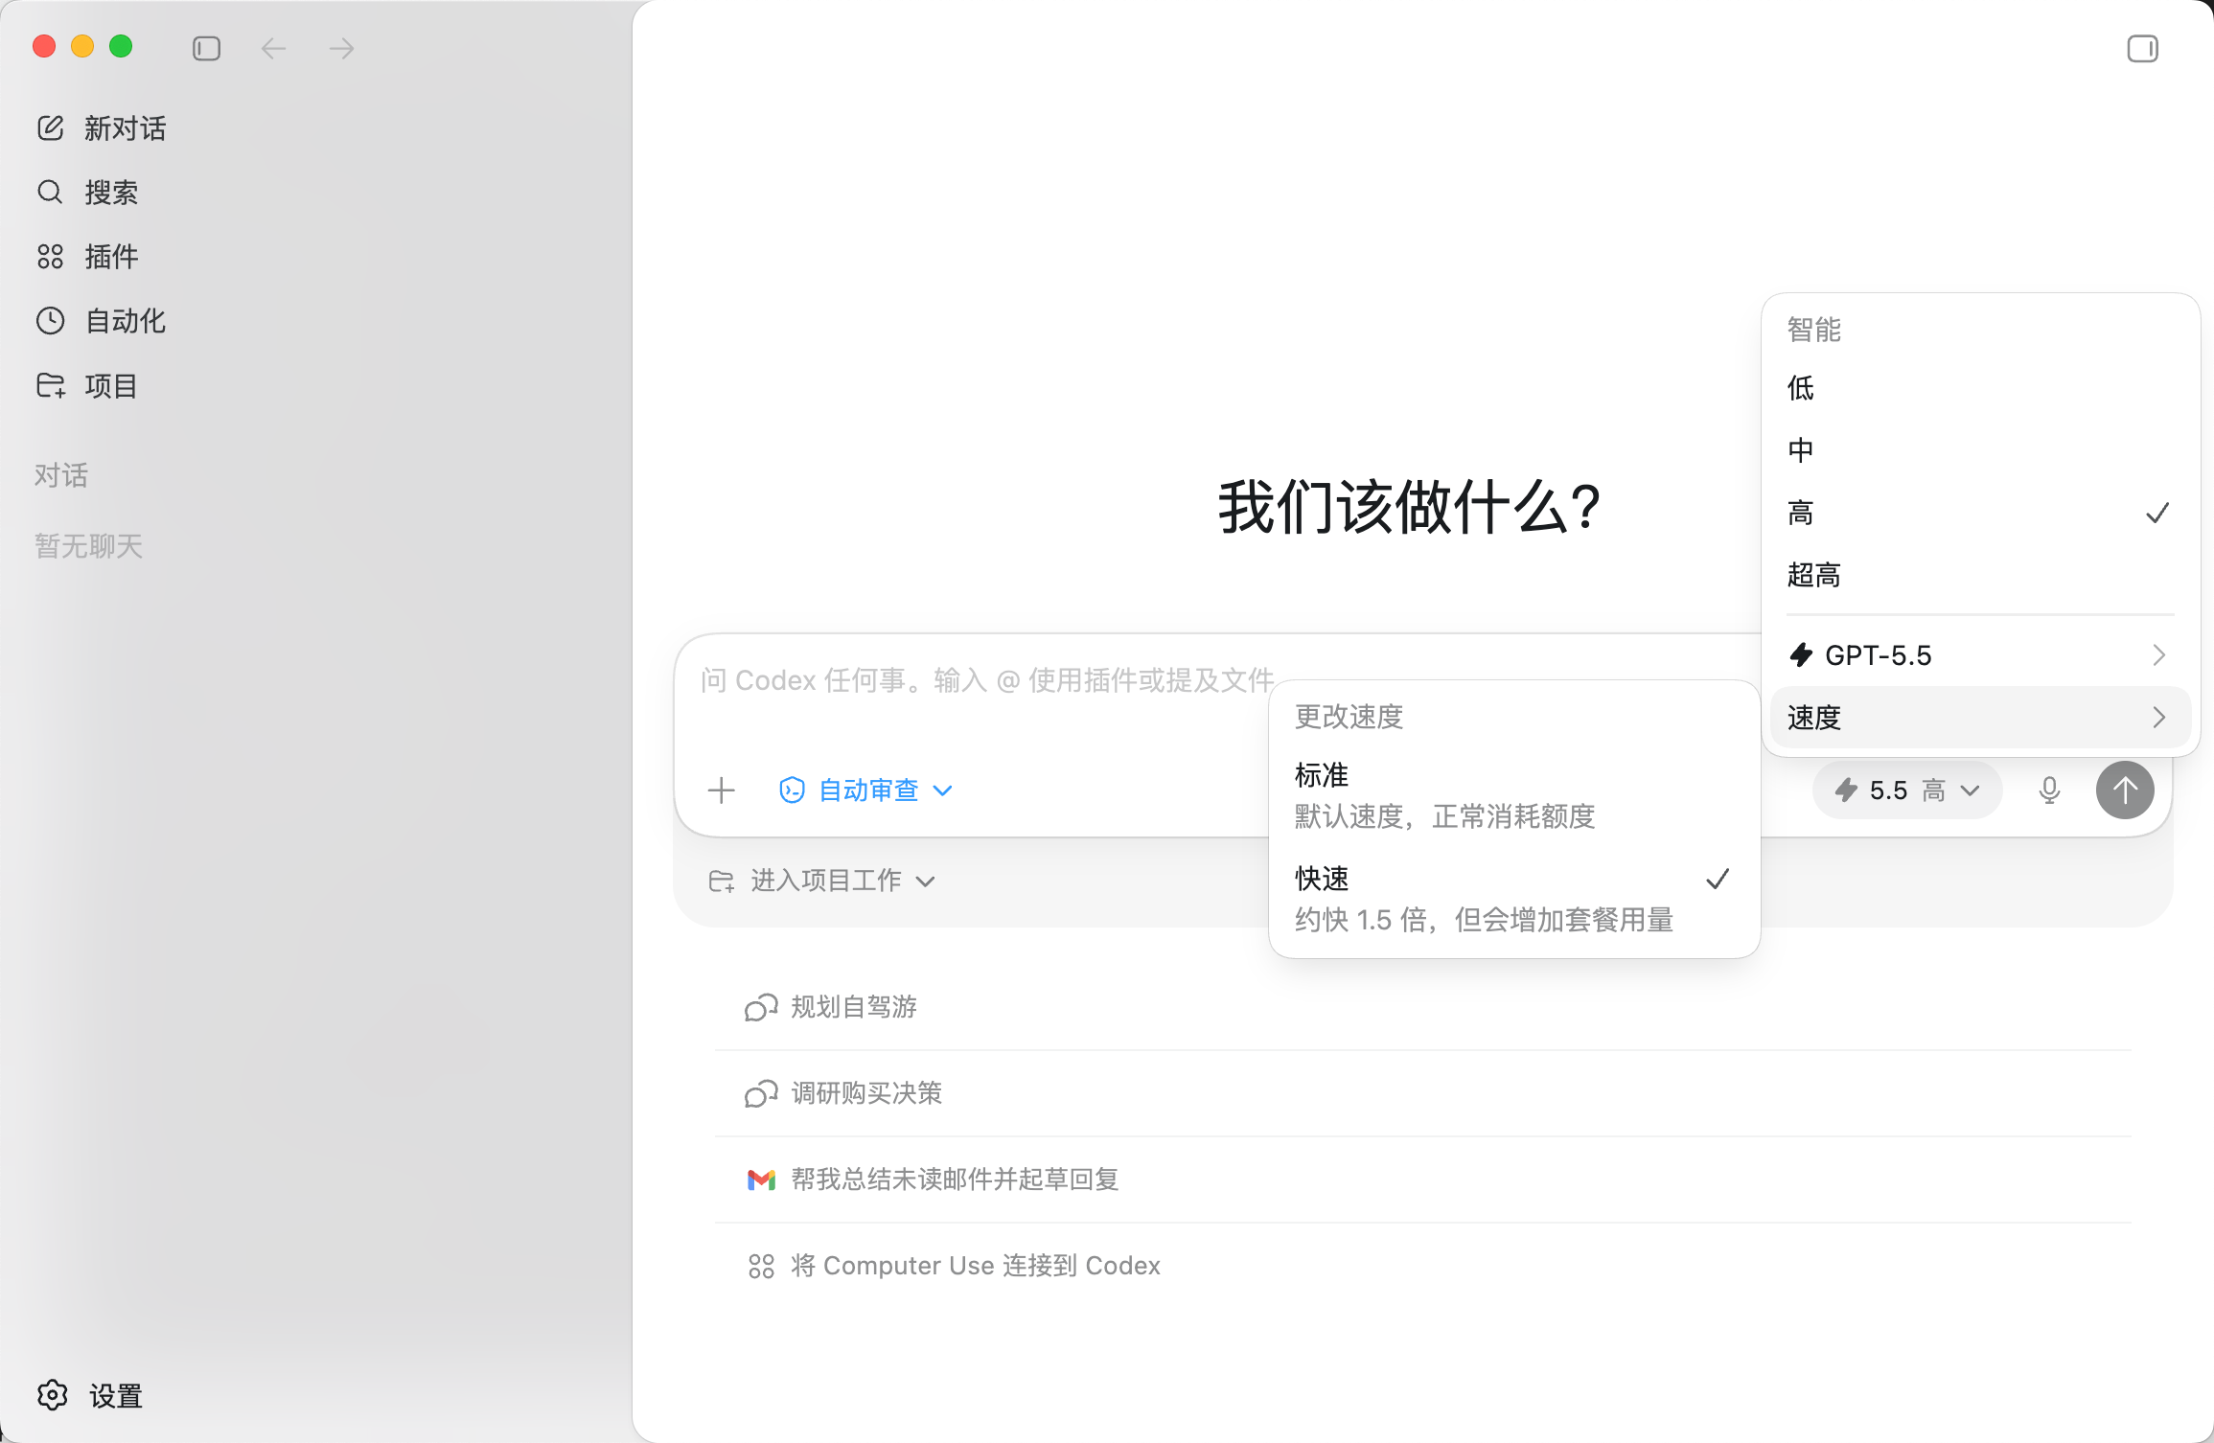Open the 5.5 高 model selector
This screenshot has width=2214, height=1443.
[x=1906, y=790]
